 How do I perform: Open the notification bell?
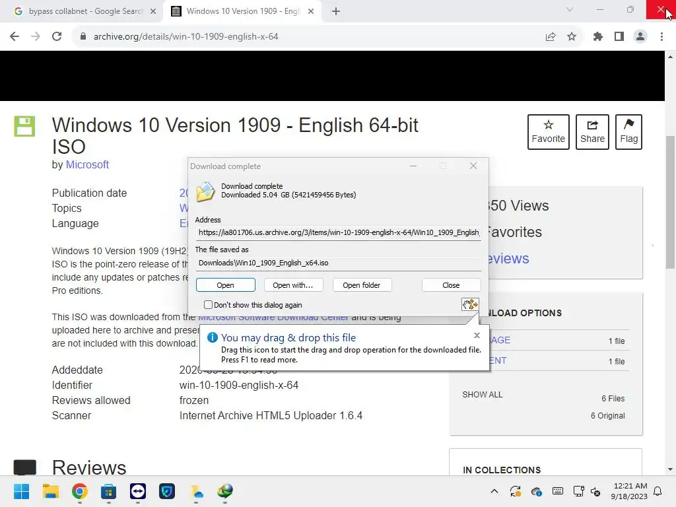coord(658,491)
